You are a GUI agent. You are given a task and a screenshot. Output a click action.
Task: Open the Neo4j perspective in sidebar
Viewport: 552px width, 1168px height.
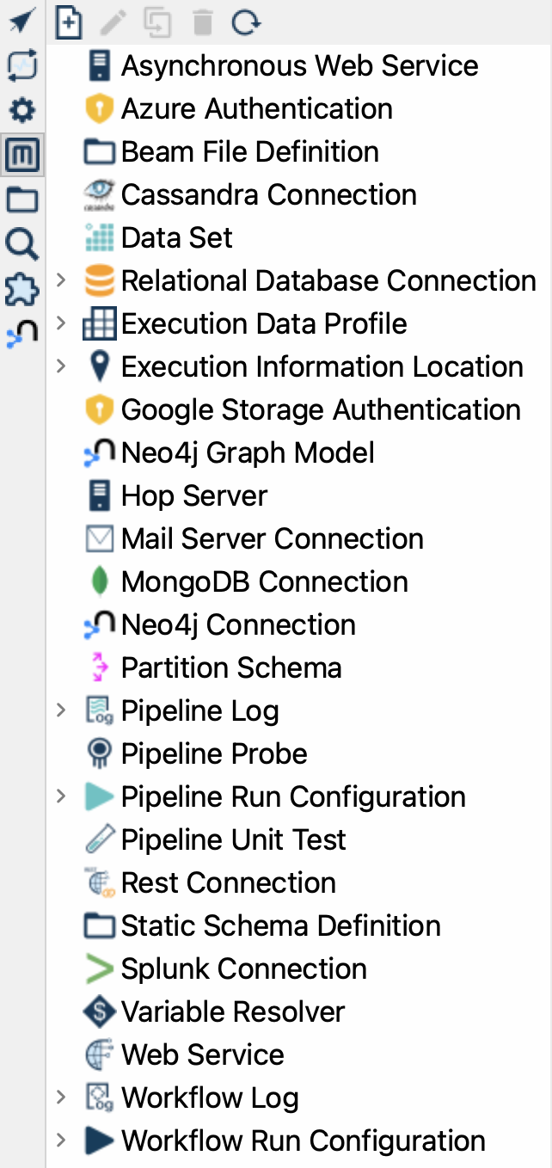[x=21, y=334]
